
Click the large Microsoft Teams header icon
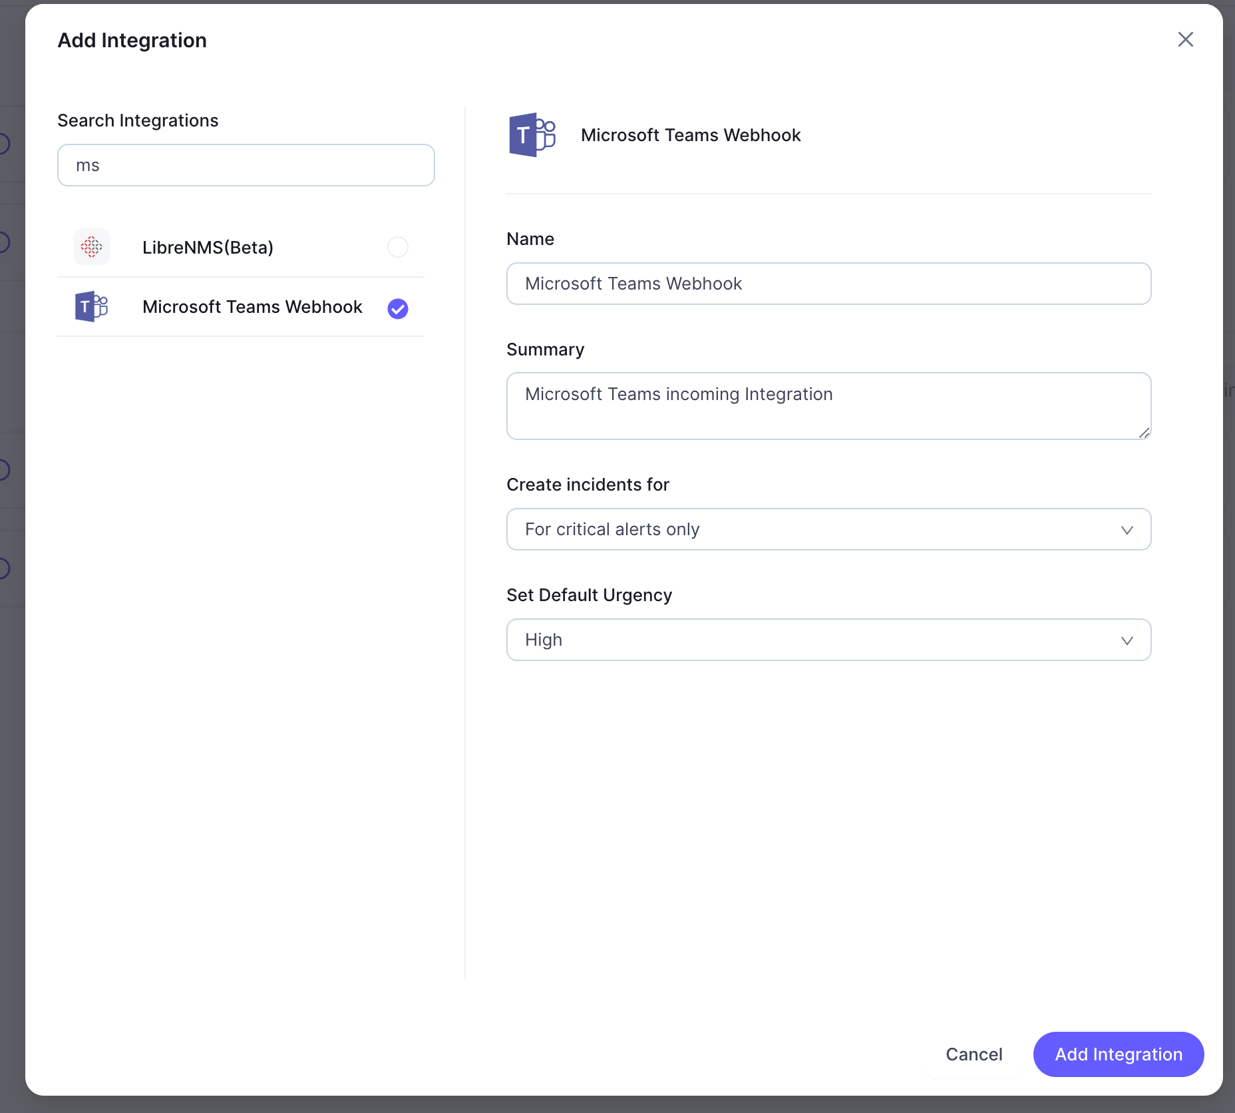pos(532,134)
